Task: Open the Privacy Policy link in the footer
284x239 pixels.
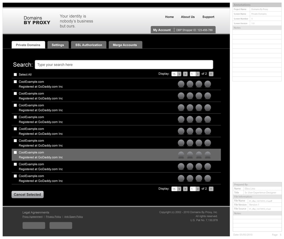Action: [x=53, y=216]
